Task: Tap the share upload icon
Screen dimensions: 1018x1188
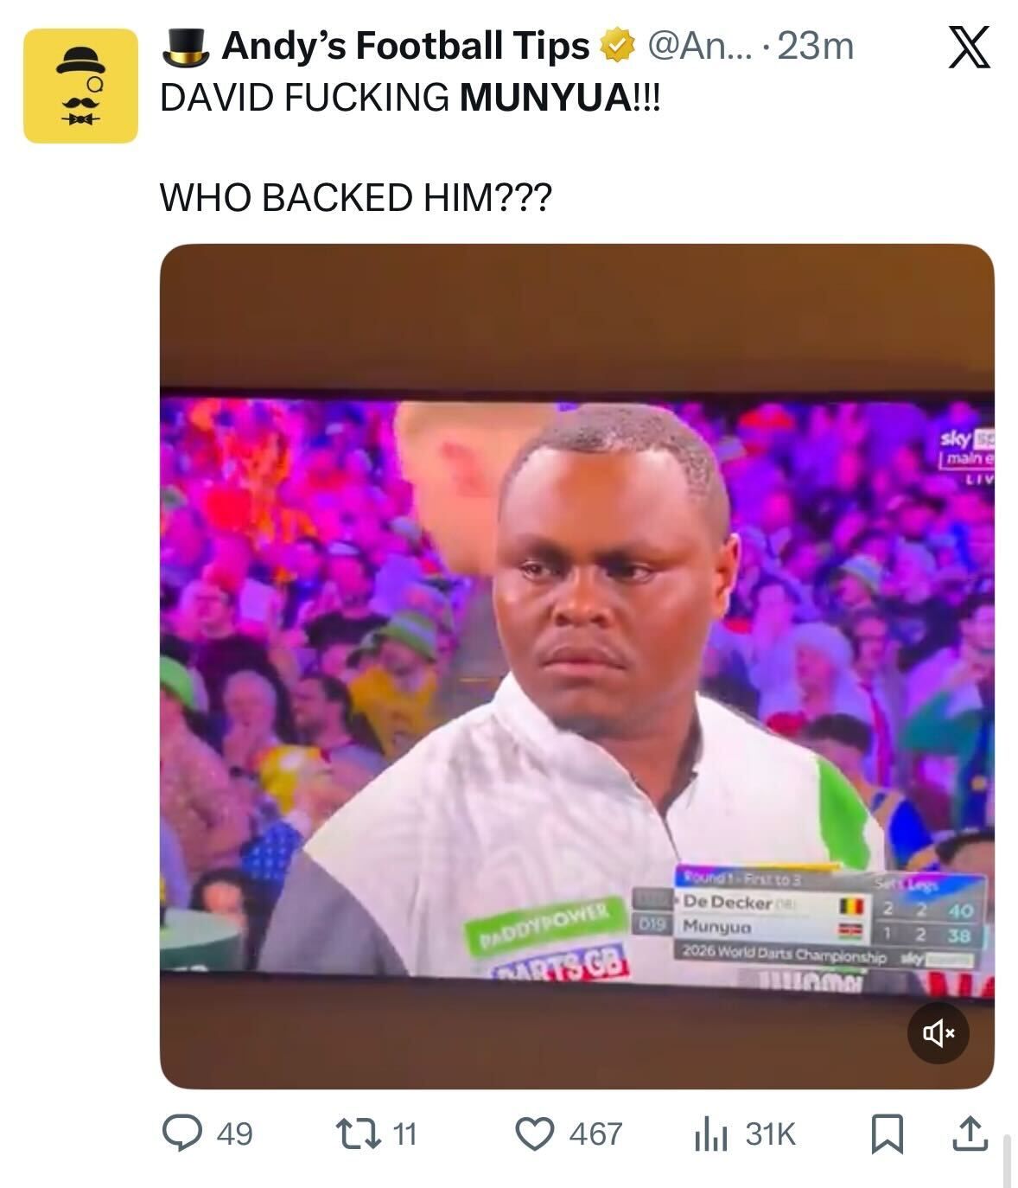Action: point(970,1134)
